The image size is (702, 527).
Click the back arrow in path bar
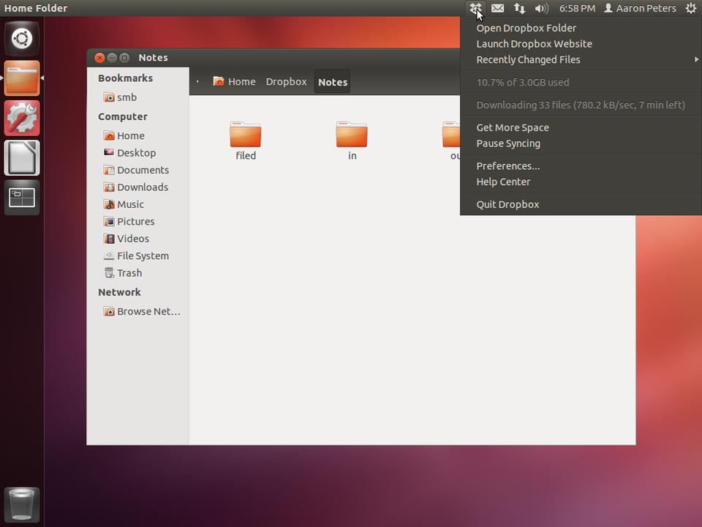click(x=197, y=82)
